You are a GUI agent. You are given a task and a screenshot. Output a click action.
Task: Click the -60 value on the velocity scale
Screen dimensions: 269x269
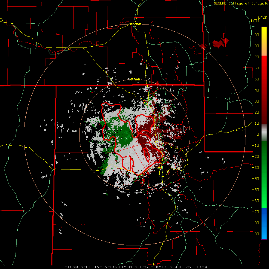coord(256,201)
